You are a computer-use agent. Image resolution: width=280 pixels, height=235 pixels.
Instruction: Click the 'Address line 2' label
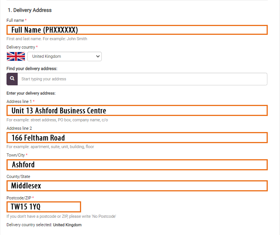19,128
